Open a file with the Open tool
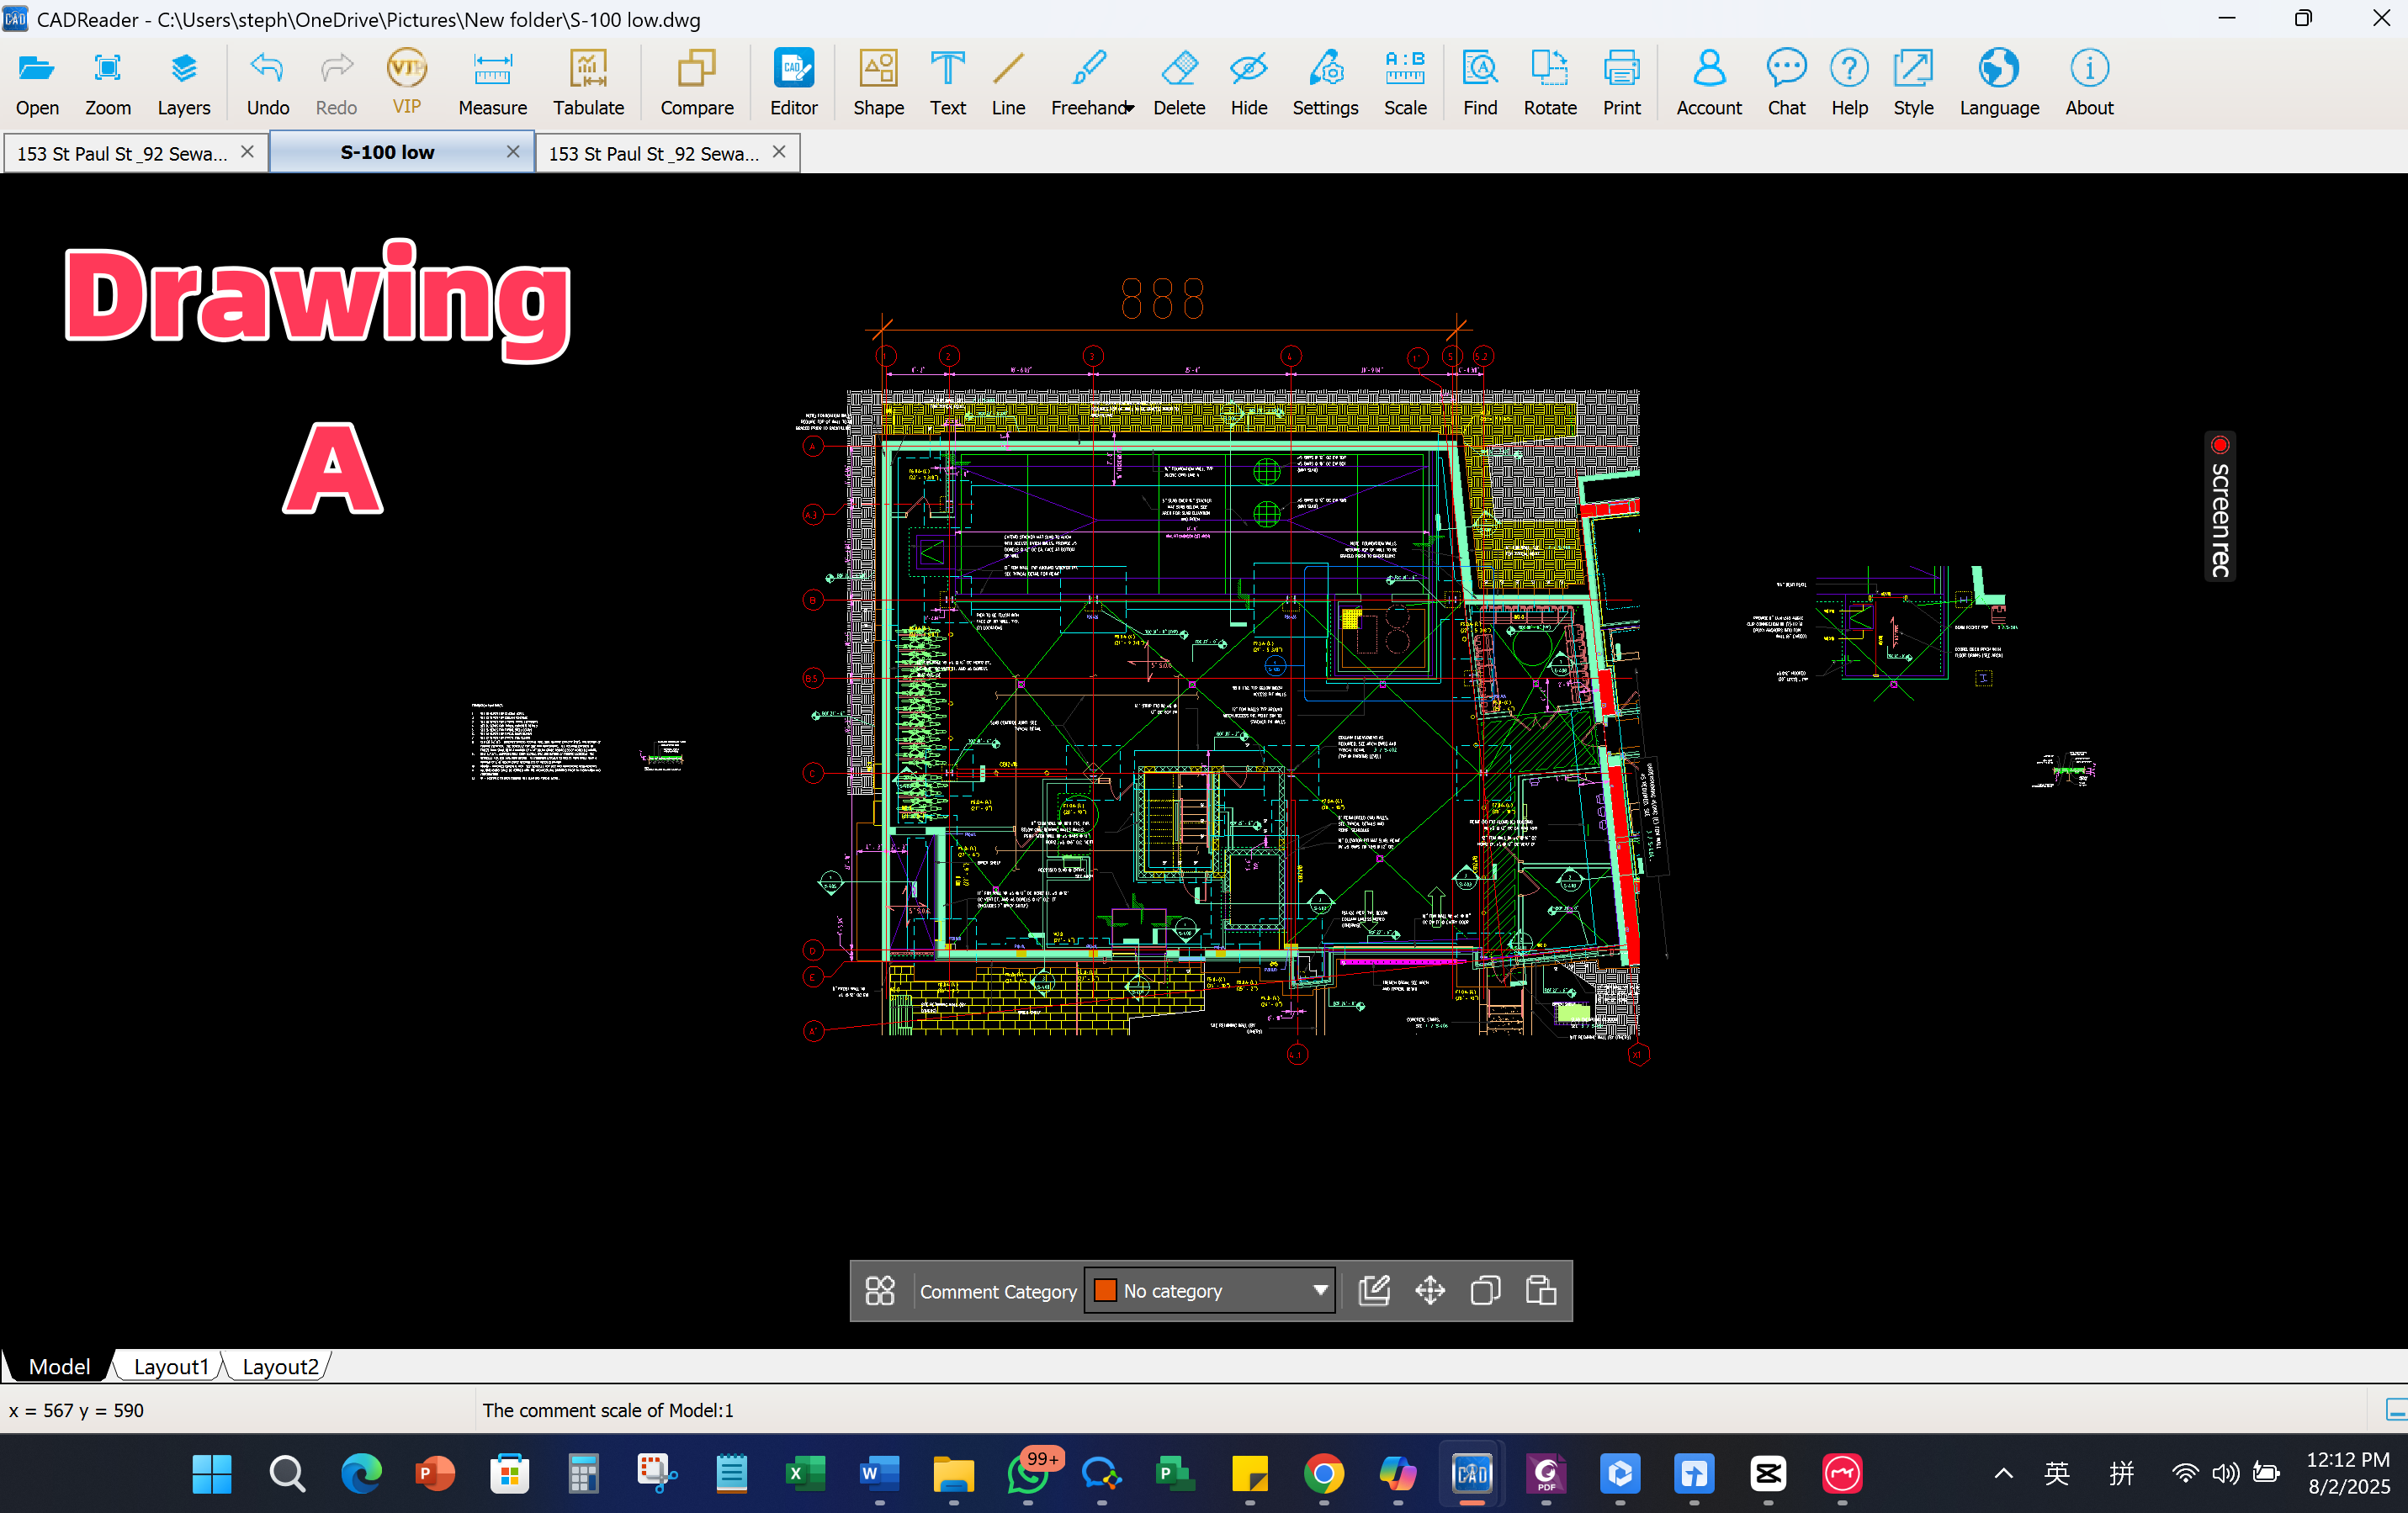This screenshot has height=1513, width=2408. 37,83
